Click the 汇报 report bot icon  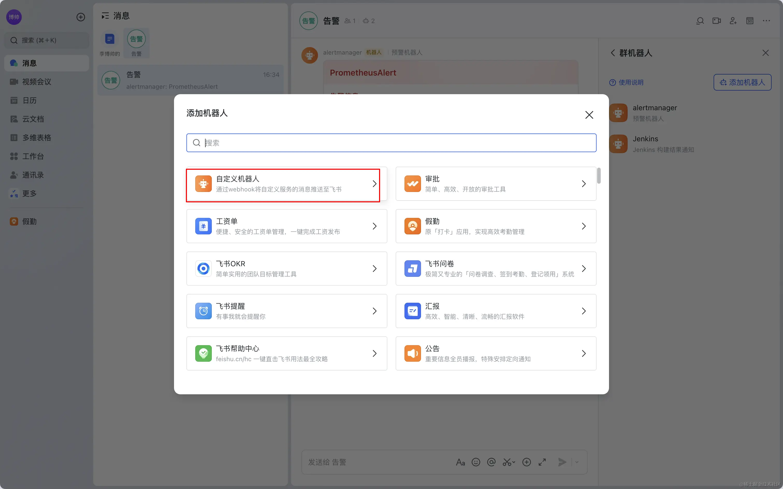tap(412, 311)
